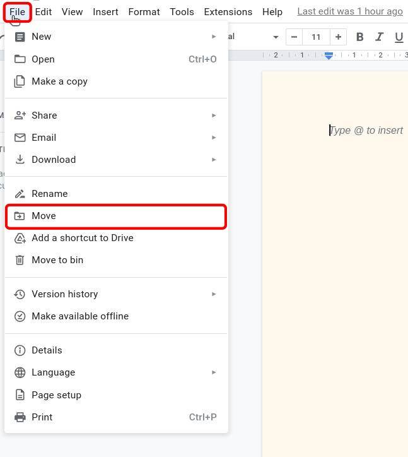Open the Extensions menu
This screenshot has width=408, height=457.
(x=228, y=12)
